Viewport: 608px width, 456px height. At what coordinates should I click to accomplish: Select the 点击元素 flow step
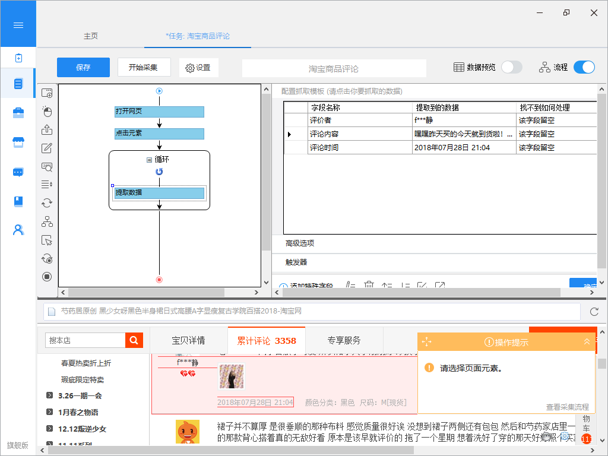click(x=159, y=134)
